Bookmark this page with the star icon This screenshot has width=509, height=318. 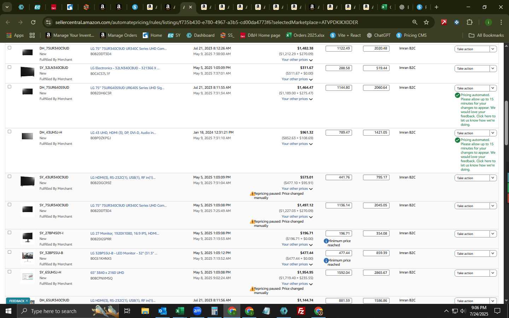(426, 22)
